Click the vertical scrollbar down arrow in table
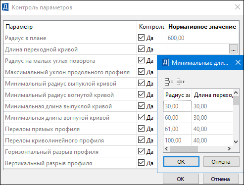The width and height of the screenshot is (244, 185). 236,142
